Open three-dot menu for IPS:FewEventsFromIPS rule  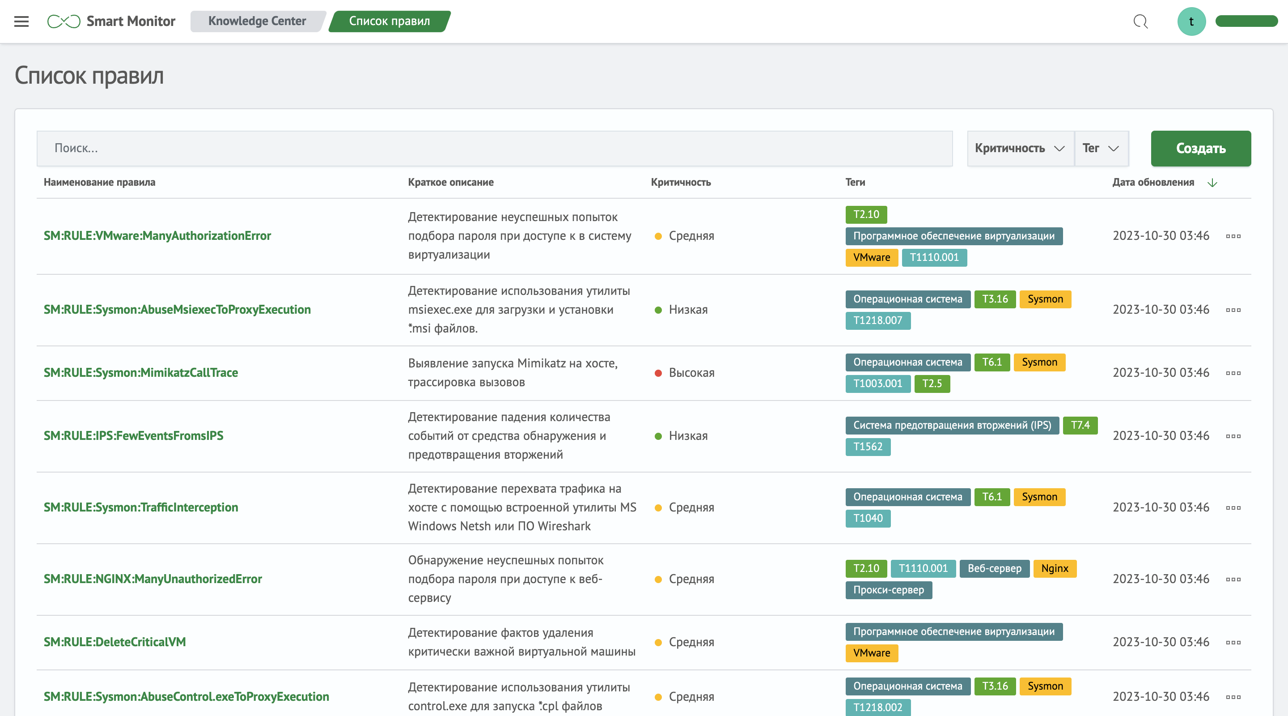coord(1233,436)
